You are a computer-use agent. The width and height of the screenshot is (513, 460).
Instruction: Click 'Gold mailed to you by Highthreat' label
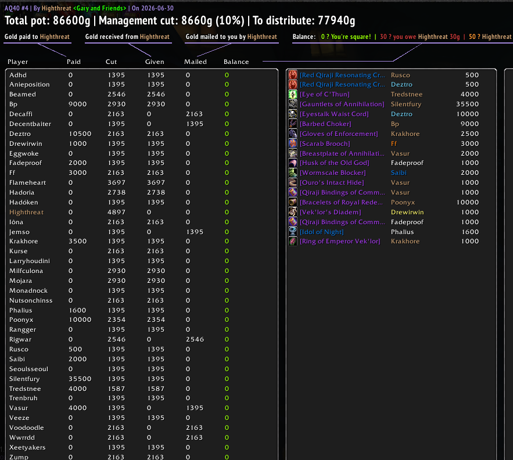pyautogui.click(x=231, y=37)
